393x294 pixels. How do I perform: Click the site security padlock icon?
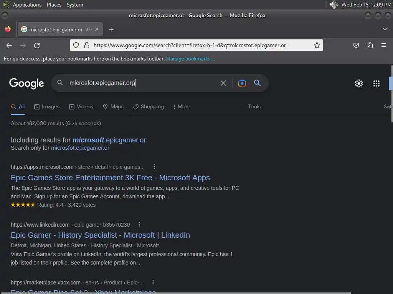[x=87, y=45]
